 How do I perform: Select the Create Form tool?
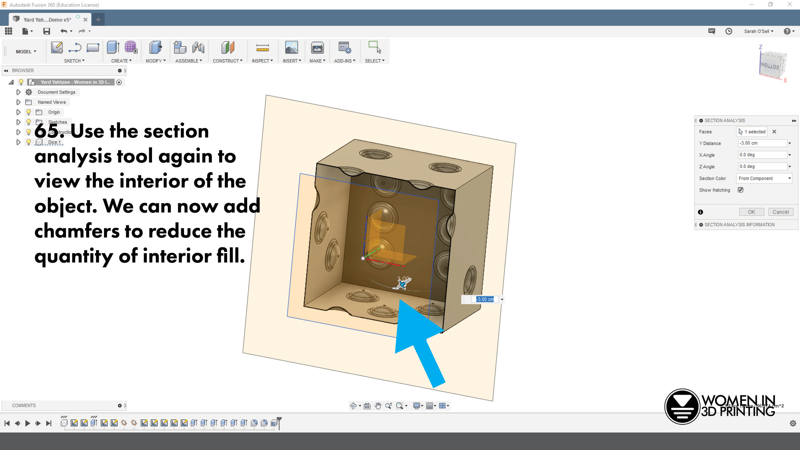click(x=131, y=47)
